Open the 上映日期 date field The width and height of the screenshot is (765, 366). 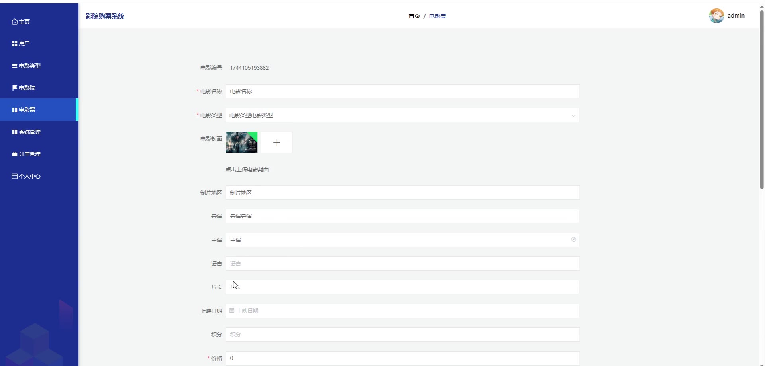coord(402,311)
